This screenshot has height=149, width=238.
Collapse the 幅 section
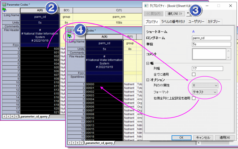[148, 63]
